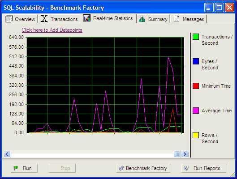The height and width of the screenshot is (179, 237).
Task: Click the Messages document icon
Action: coord(177,19)
